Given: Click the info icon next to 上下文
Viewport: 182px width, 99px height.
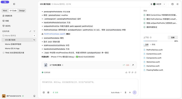Looking at the screenshot, I should 151,37.
